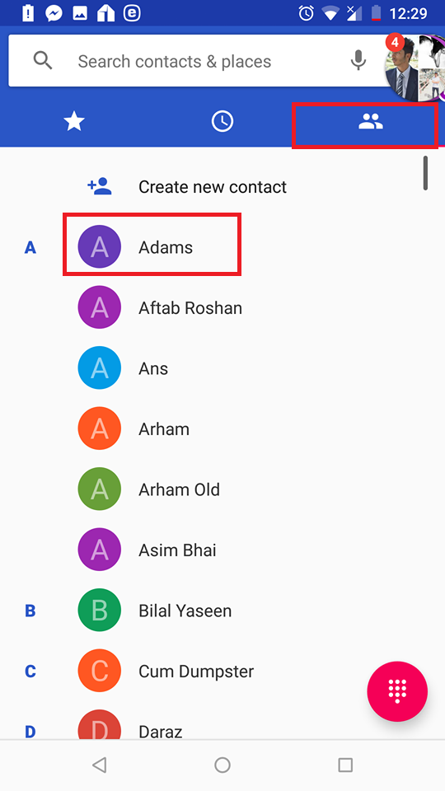Tap the Android back navigation button
The image size is (445, 791).
click(100, 765)
